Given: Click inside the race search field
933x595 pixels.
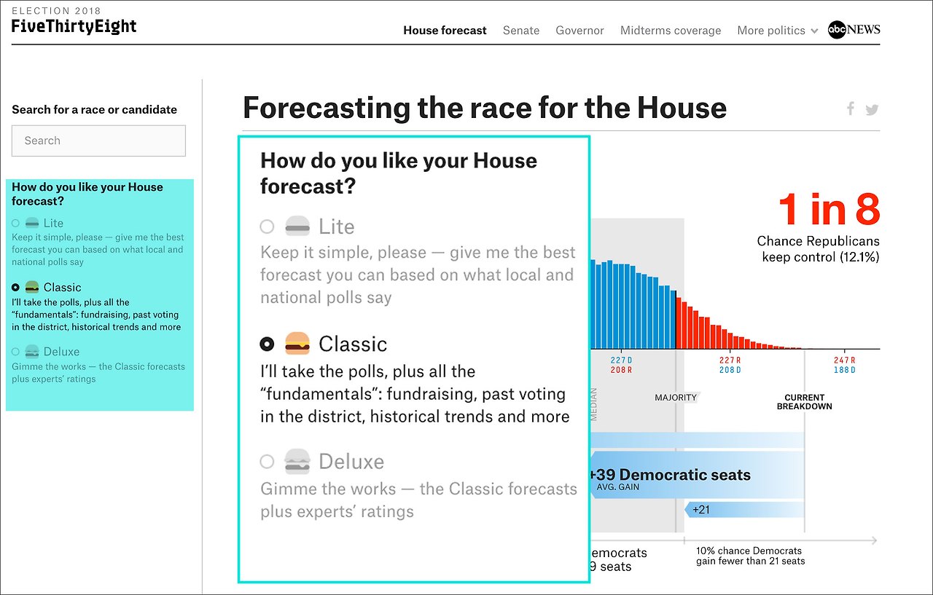Looking at the screenshot, I should click(x=98, y=141).
